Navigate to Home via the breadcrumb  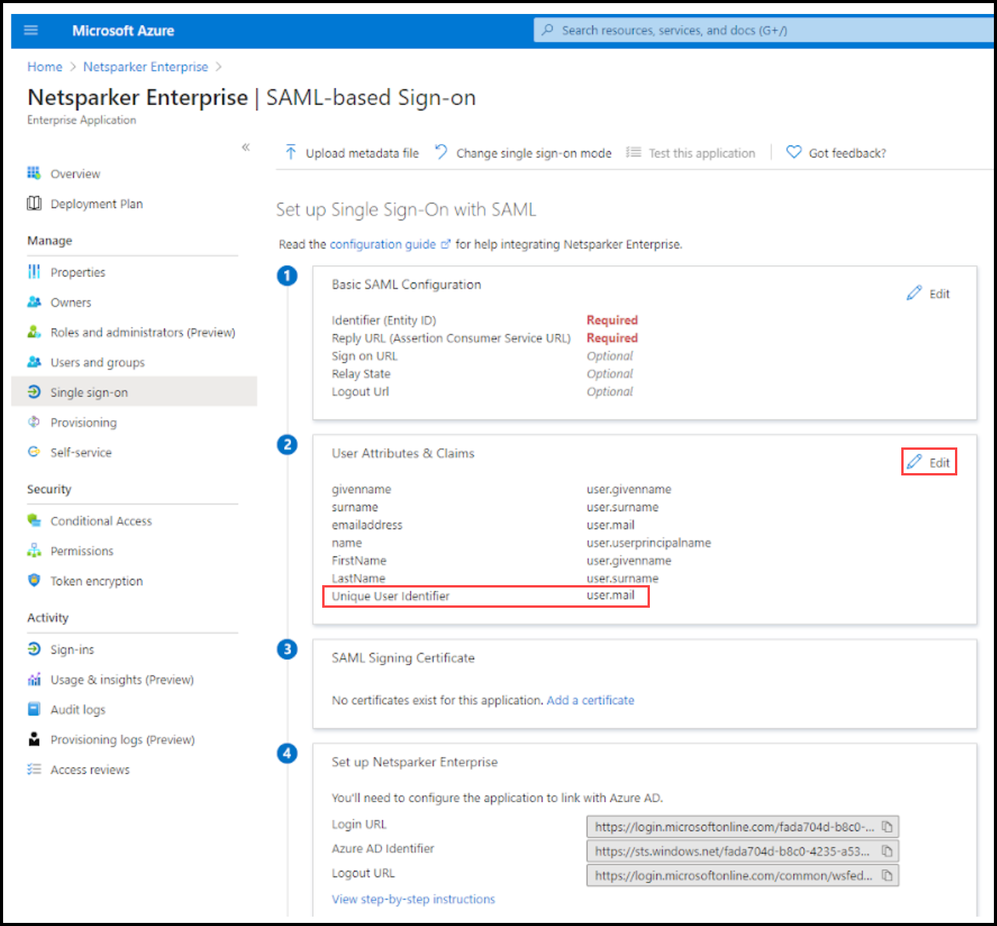44,67
